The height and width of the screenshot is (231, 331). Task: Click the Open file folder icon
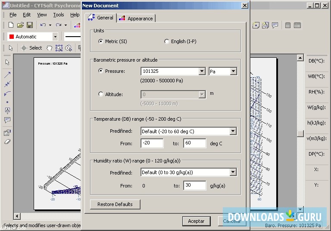coord(20,25)
